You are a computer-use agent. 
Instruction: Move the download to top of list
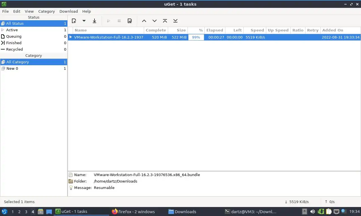click(x=165, y=21)
